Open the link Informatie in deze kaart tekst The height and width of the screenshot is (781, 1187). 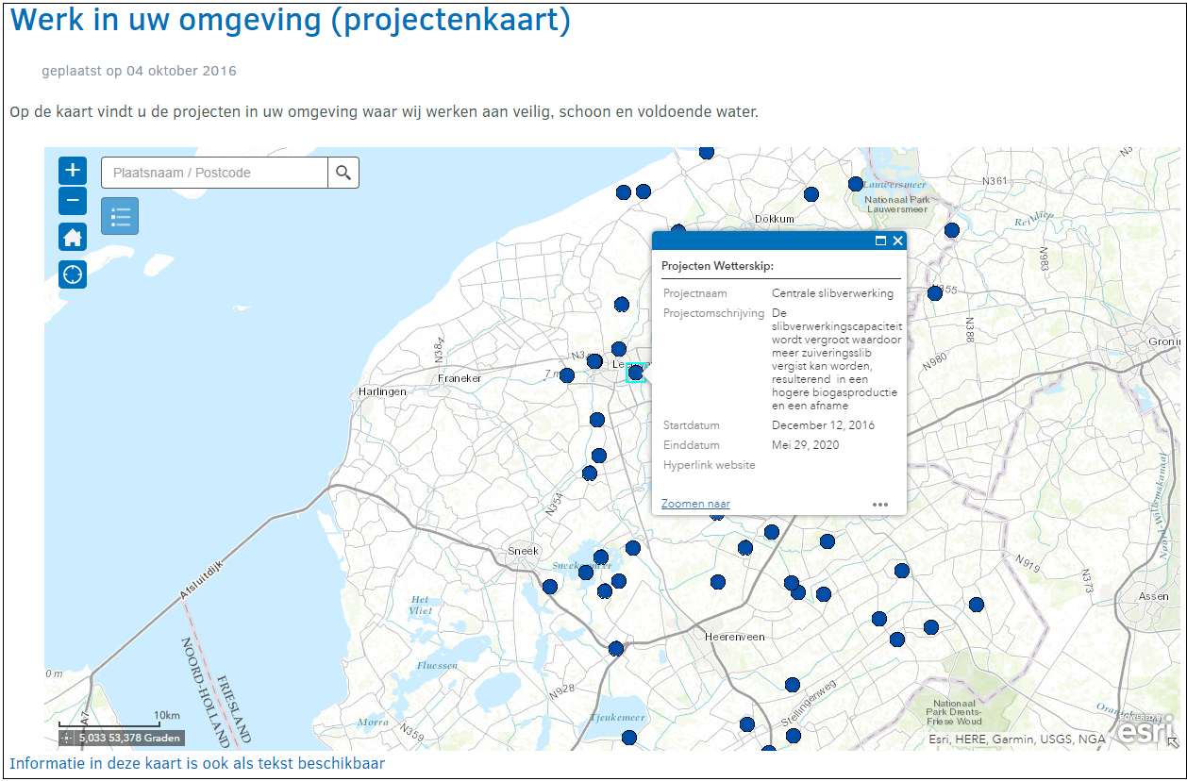pos(197,763)
